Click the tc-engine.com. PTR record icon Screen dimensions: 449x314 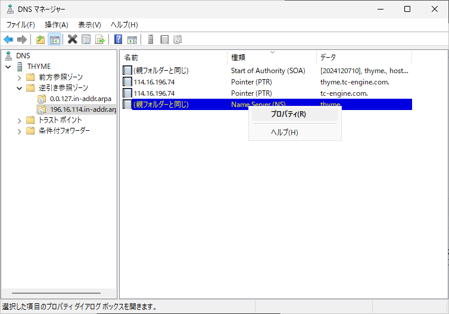coord(127,93)
